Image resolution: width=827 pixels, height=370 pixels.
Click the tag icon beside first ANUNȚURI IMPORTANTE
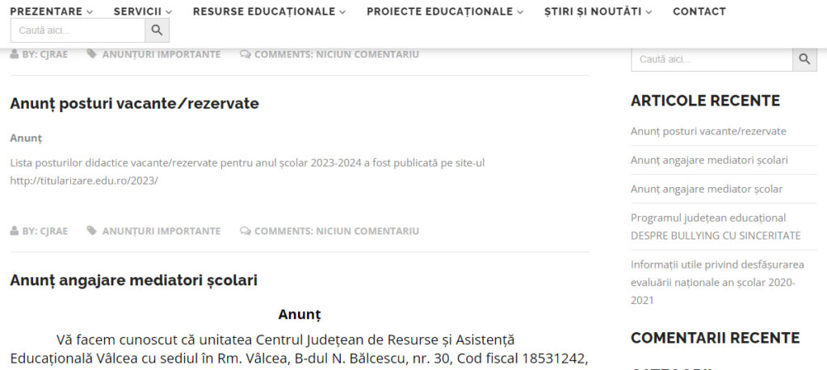pyautogui.click(x=92, y=54)
